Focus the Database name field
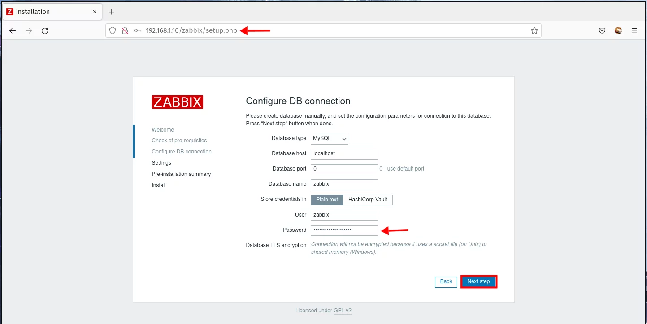The width and height of the screenshot is (647, 324). pos(344,184)
